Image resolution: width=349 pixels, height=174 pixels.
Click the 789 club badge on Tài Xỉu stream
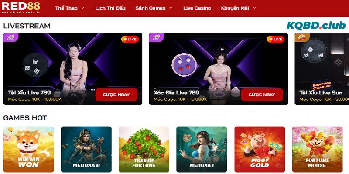pos(10,37)
